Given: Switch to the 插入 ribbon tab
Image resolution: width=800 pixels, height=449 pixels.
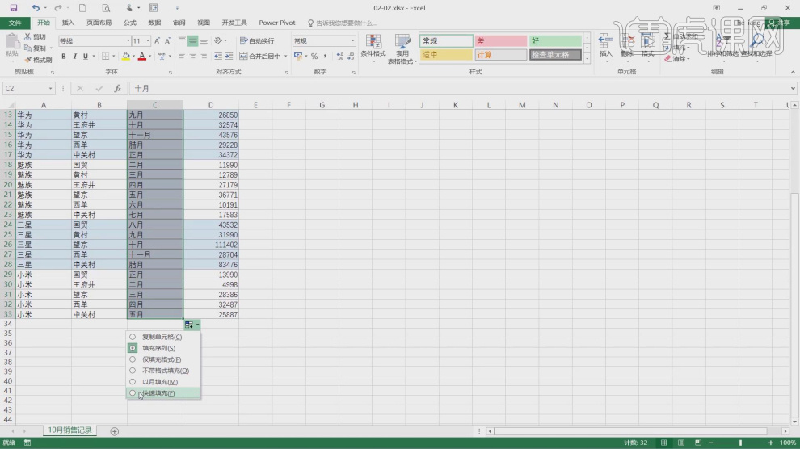Looking at the screenshot, I should point(68,23).
